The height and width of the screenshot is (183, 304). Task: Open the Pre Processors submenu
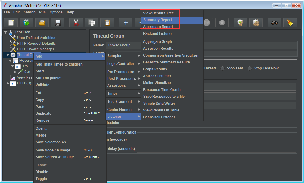pos(123,72)
